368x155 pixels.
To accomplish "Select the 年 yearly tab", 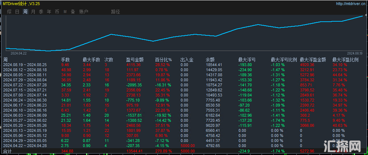I will point(49,12).
